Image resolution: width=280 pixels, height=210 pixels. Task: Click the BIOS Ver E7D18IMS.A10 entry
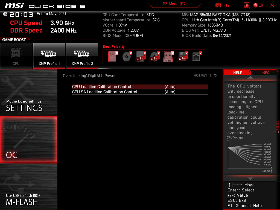coord(204,30)
